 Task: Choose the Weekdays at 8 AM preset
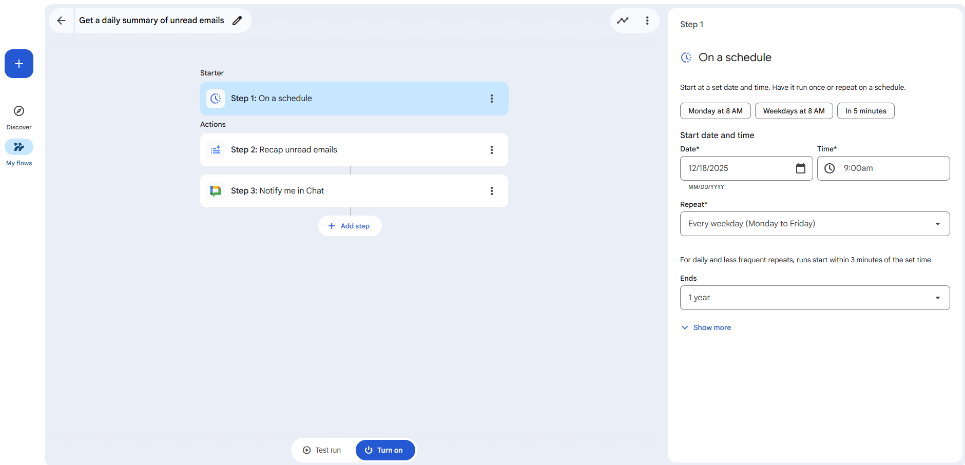pos(794,111)
